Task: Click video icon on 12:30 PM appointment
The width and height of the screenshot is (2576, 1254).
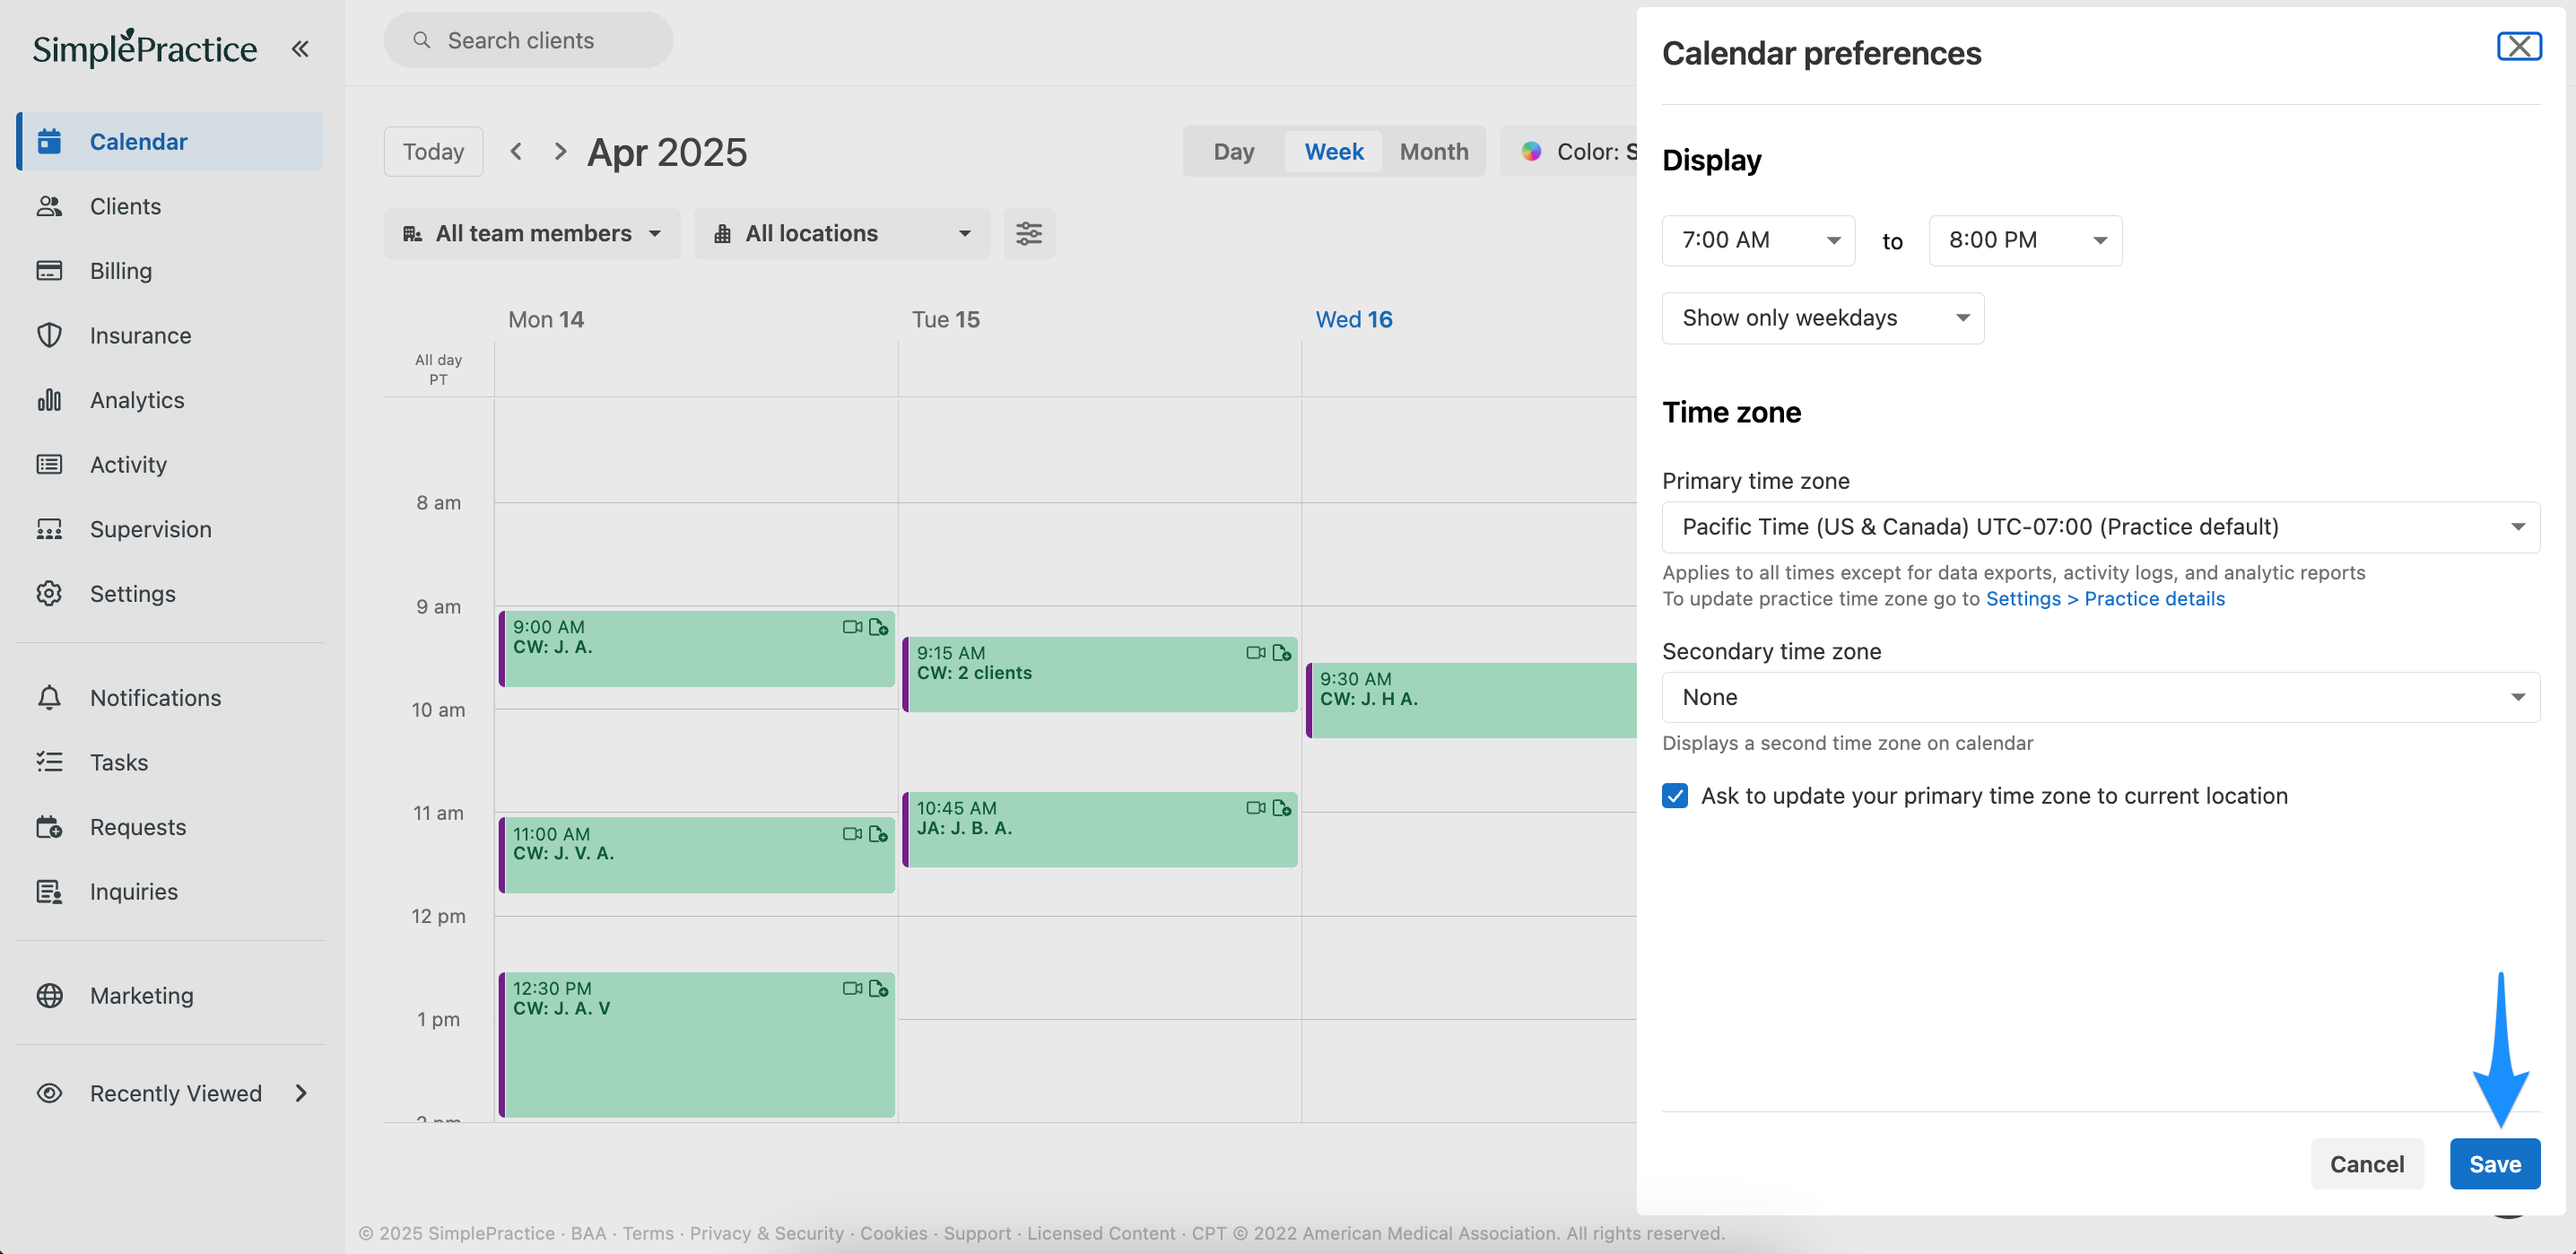Action: click(x=852, y=988)
